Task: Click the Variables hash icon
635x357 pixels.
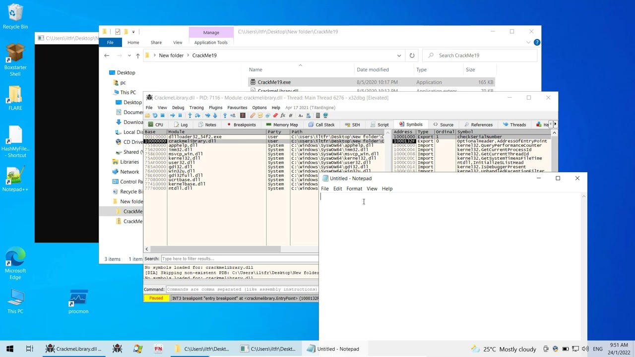Action: pyautogui.click(x=290, y=116)
